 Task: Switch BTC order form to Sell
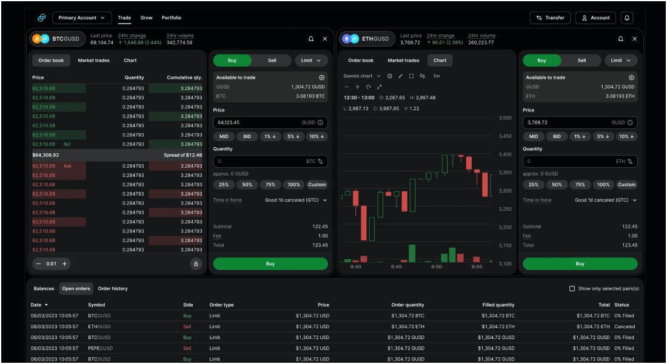(x=272, y=61)
